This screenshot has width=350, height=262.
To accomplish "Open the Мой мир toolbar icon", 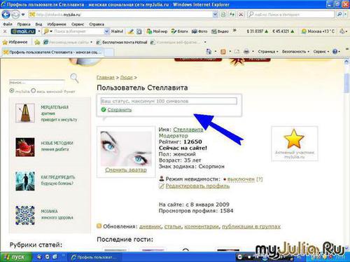I will 157,32.
